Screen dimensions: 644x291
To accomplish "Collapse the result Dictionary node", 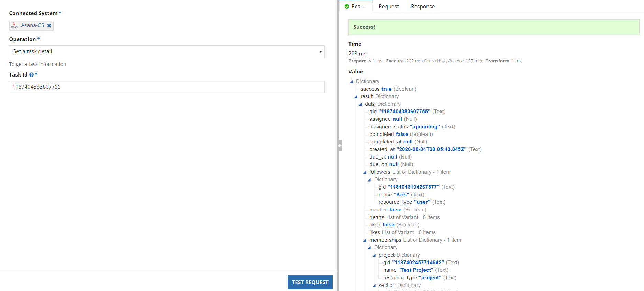I will pyautogui.click(x=356, y=97).
